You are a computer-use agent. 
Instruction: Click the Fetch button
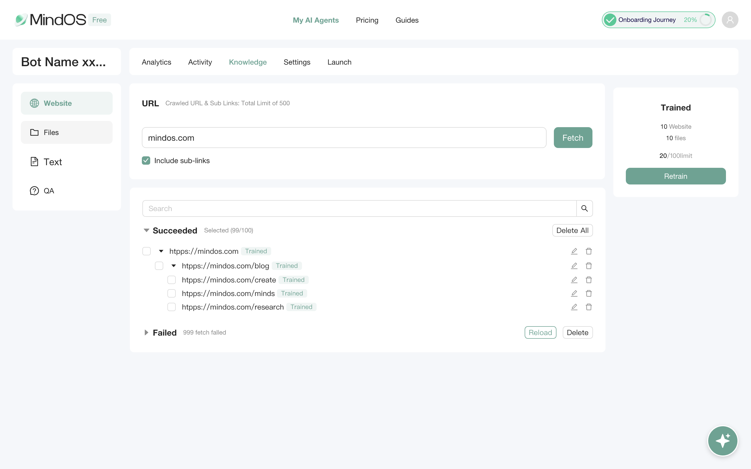coord(573,137)
